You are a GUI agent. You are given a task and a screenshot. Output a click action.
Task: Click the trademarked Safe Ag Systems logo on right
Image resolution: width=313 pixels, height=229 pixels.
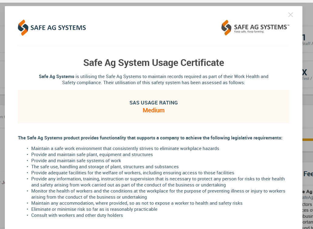[x=255, y=27]
